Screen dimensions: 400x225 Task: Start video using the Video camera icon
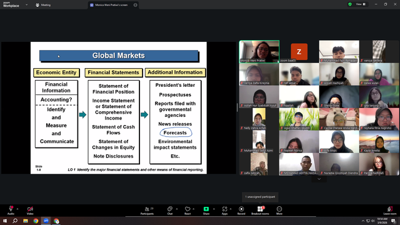coord(30,209)
